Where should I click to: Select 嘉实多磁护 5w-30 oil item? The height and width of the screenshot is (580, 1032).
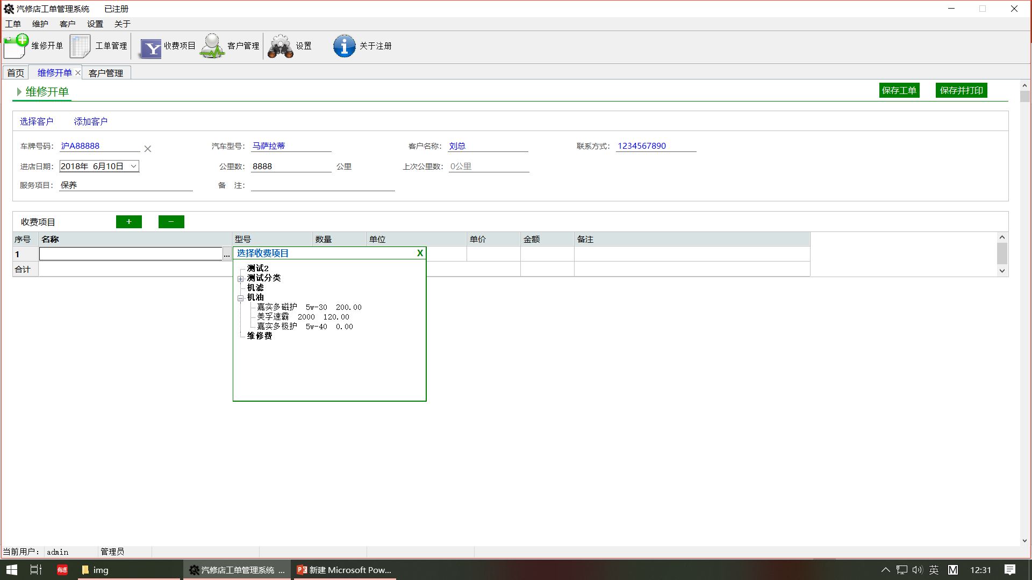pos(307,307)
